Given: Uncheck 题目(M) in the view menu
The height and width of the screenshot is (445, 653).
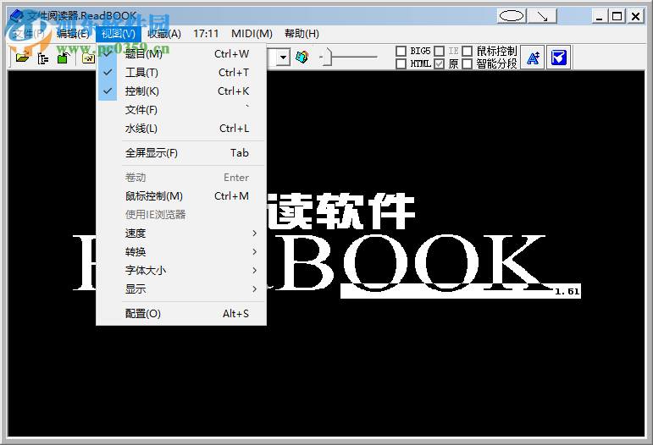Looking at the screenshot, I should pyautogui.click(x=181, y=53).
